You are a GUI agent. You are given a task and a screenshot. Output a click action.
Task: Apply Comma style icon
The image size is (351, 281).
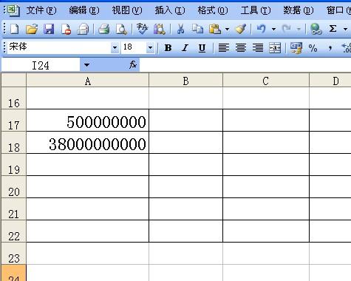[330, 47]
